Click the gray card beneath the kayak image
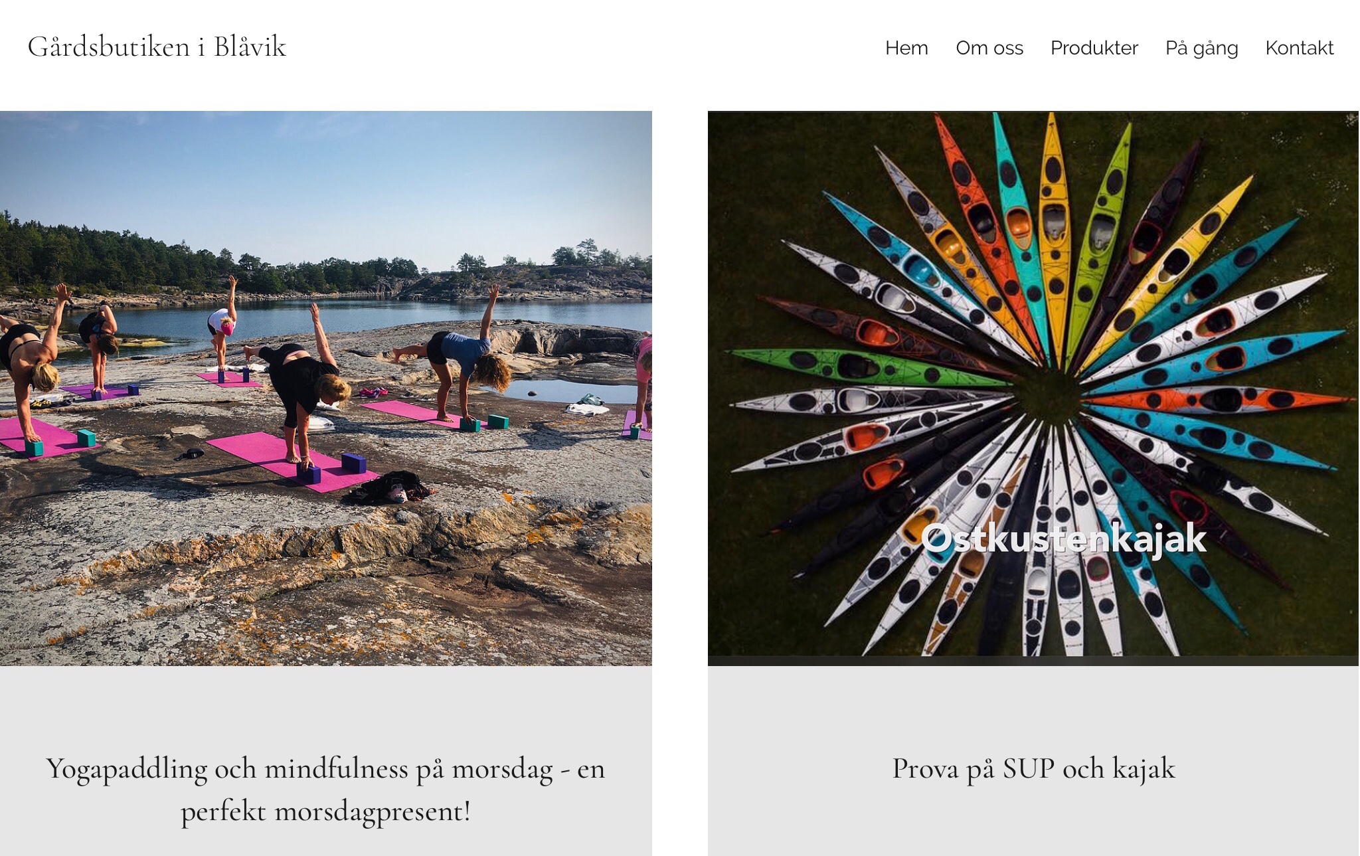 tap(1033, 761)
